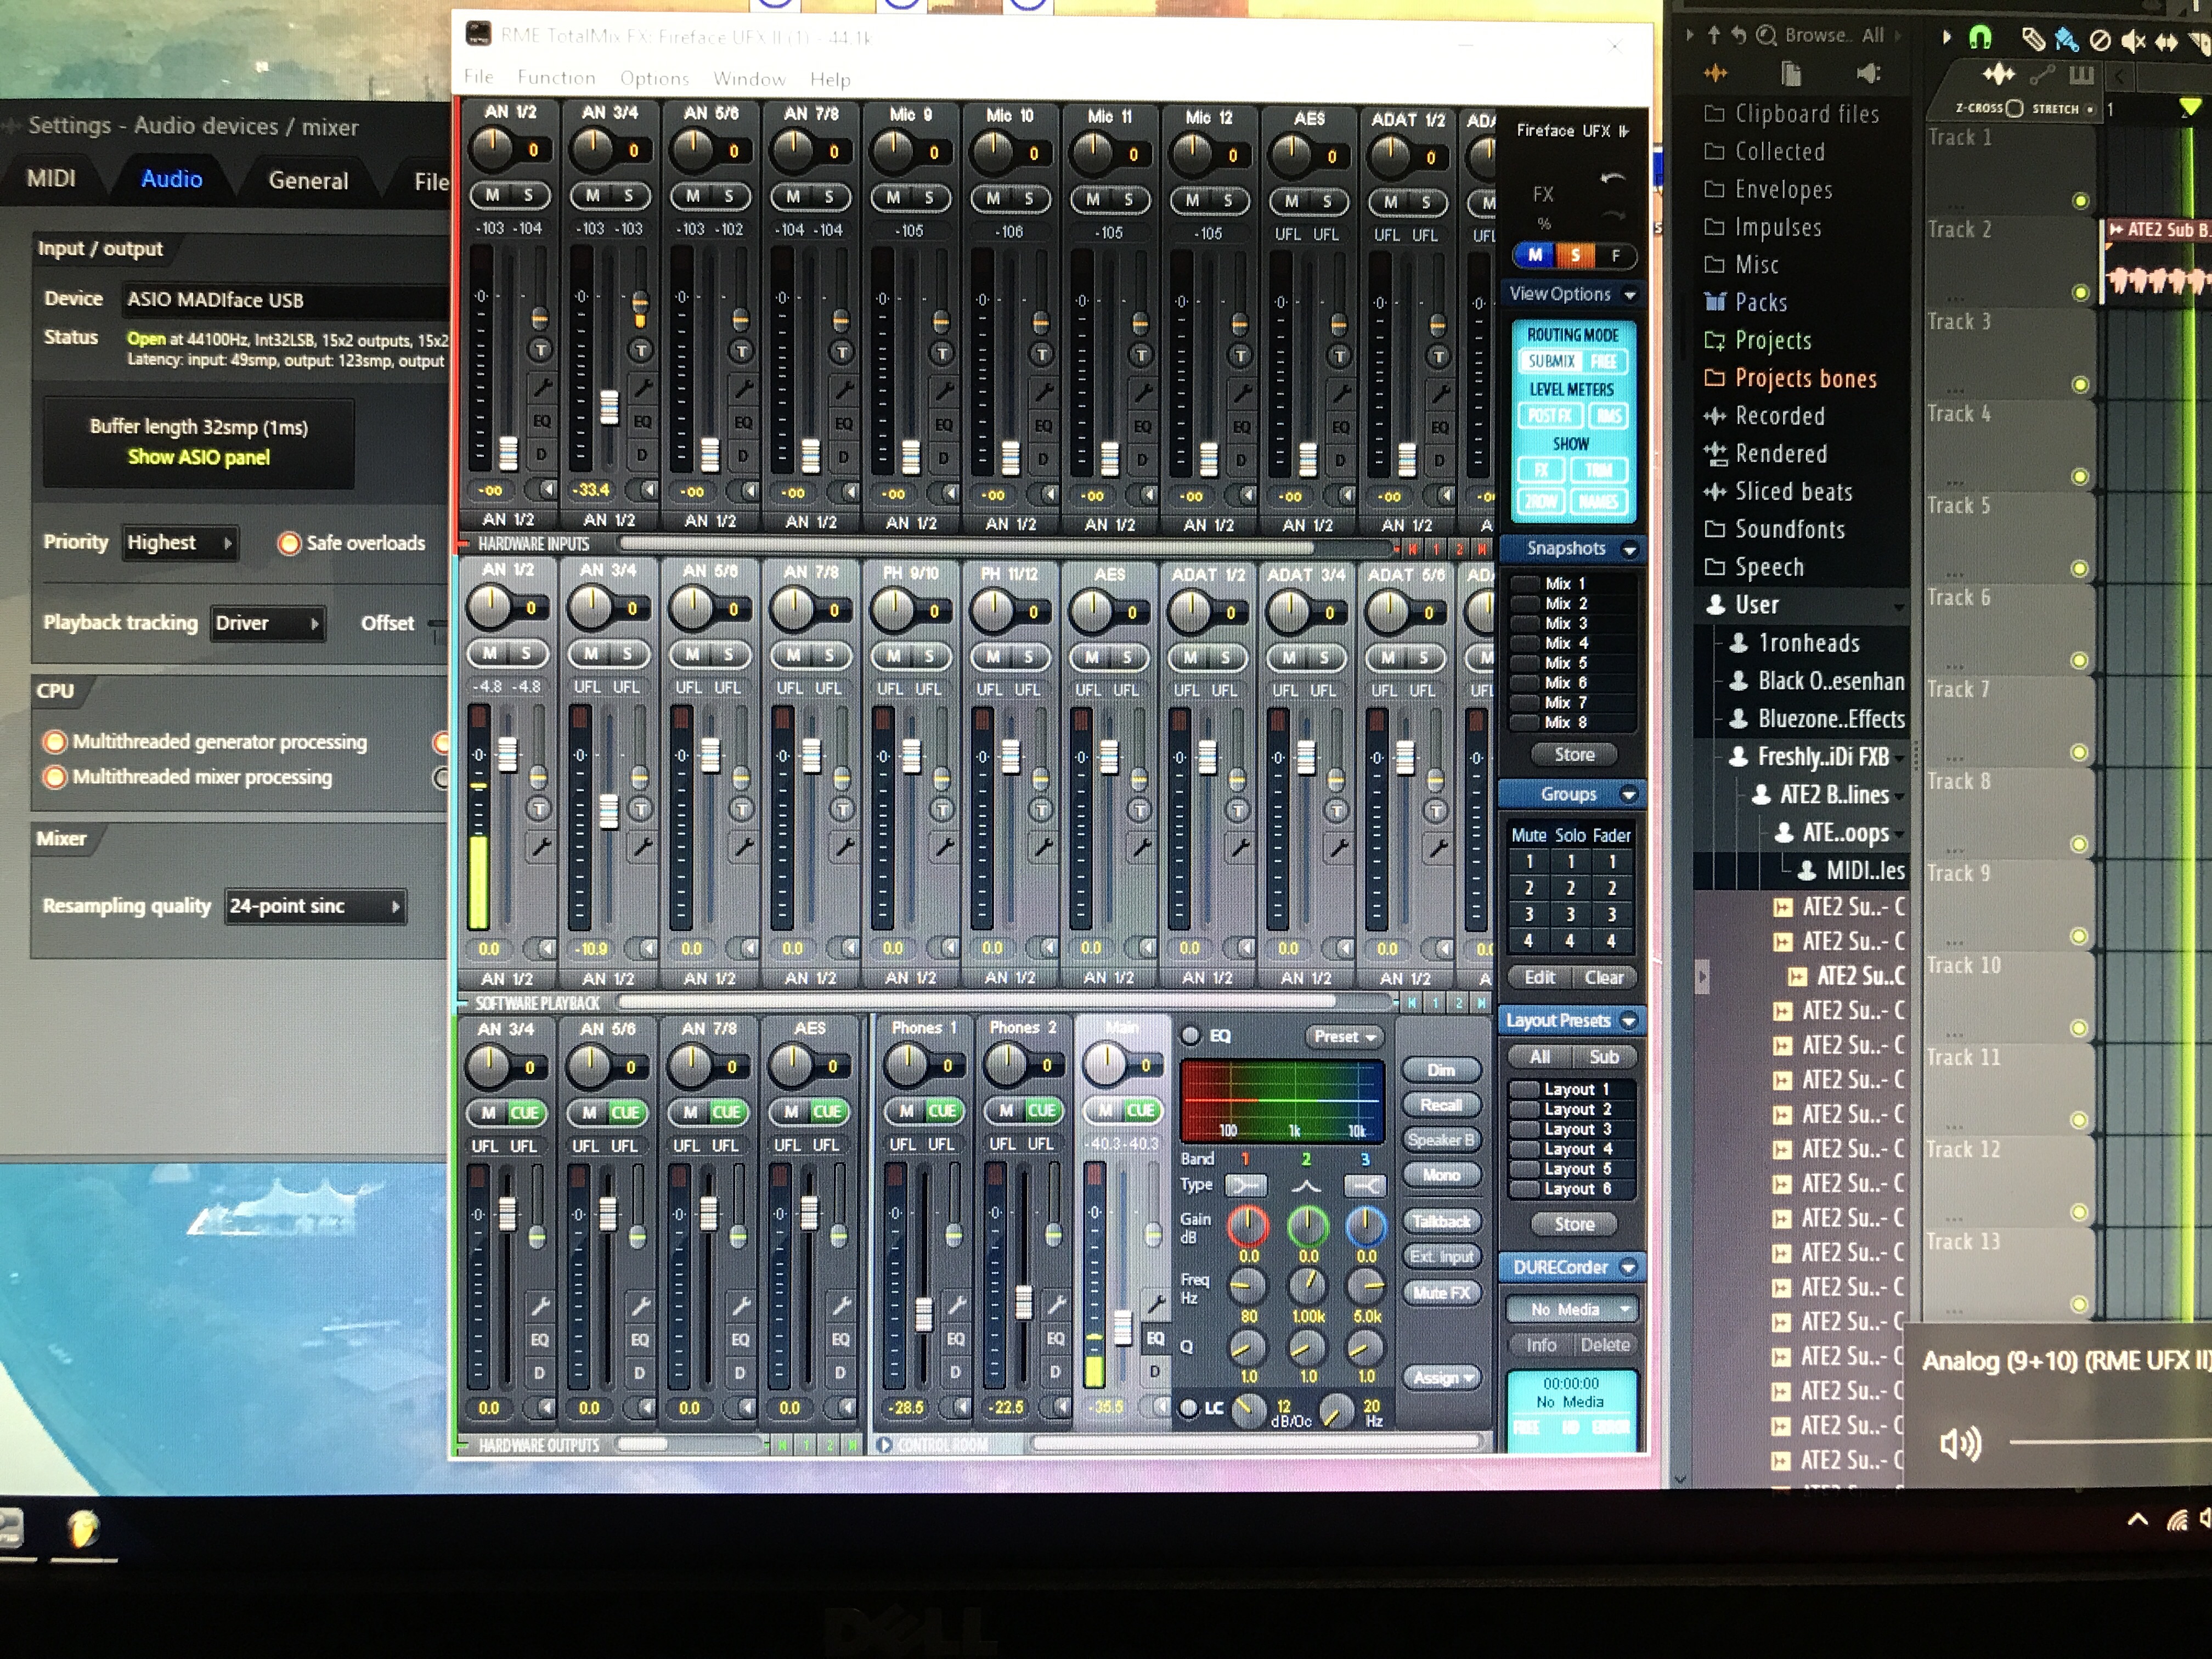Viewport: 2212px width, 1659px height.
Task: Pick the delete tool in playlist toolbar
Action: (x=2100, y=40)
